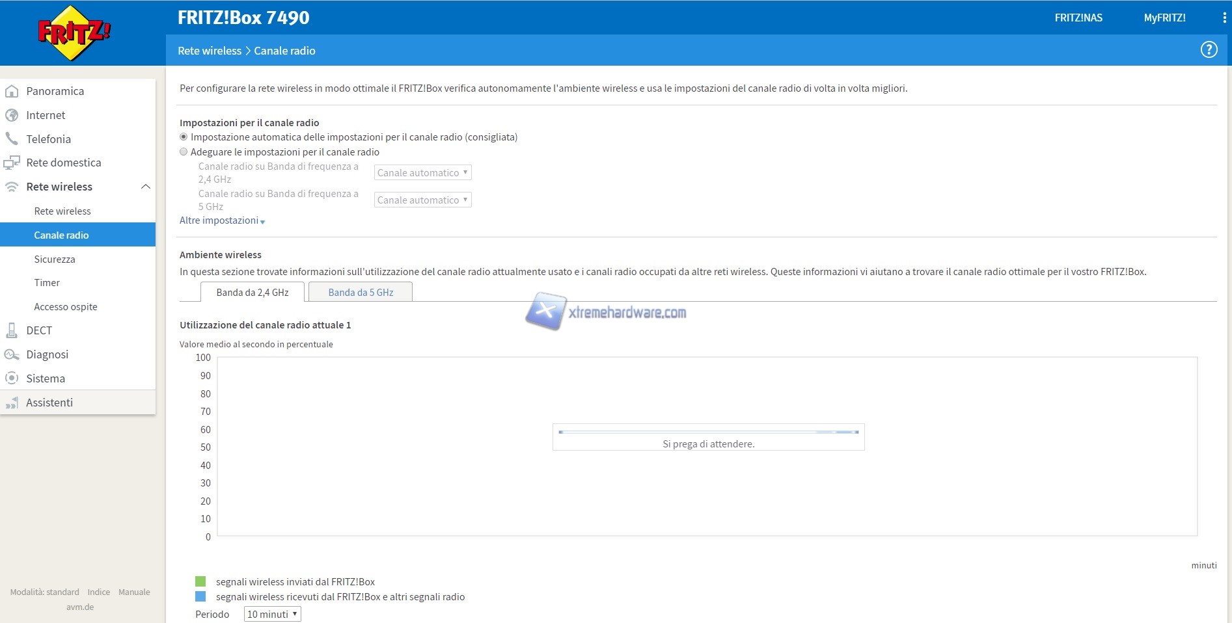
Task: Open the 2,4 GHz channel dropdown
Action: click(422, 173)
